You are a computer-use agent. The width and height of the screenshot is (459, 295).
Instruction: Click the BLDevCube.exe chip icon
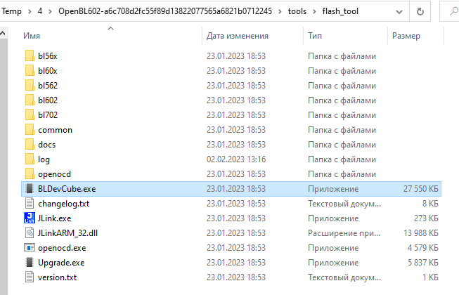click(30, 188)
